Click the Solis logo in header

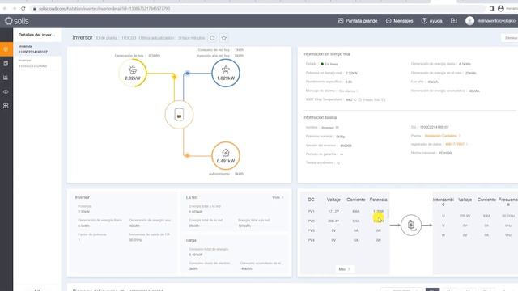16,21
